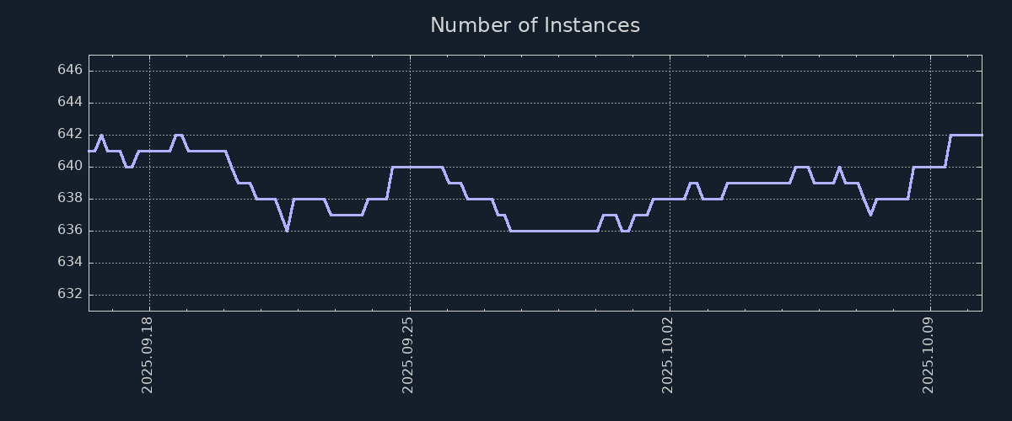This screenshot has width=1012, height=421.
Task: Select the 632 y-axis tick label
Action: [70, 294]
